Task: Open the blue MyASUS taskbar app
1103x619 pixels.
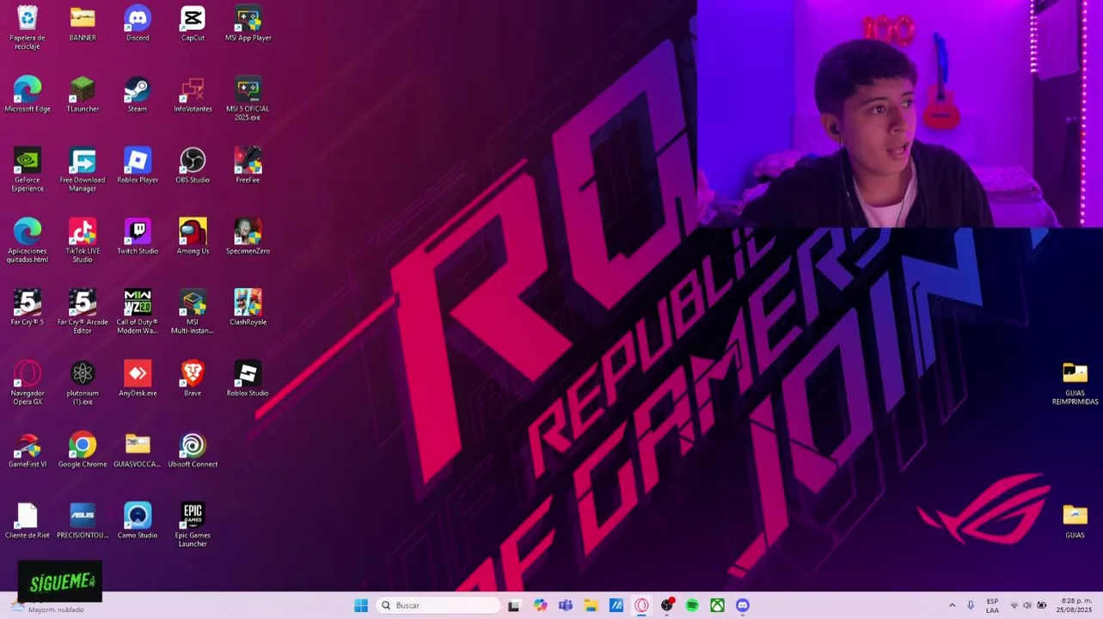Action: coord(616,605)
